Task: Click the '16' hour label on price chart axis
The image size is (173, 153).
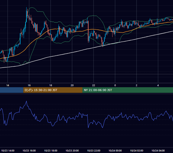Action: [x=29, y=85]
